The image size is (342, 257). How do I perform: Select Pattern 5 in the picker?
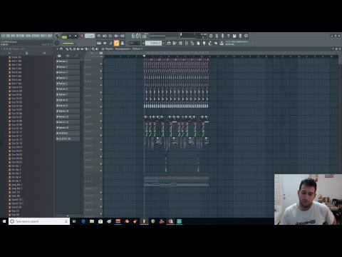68,84
